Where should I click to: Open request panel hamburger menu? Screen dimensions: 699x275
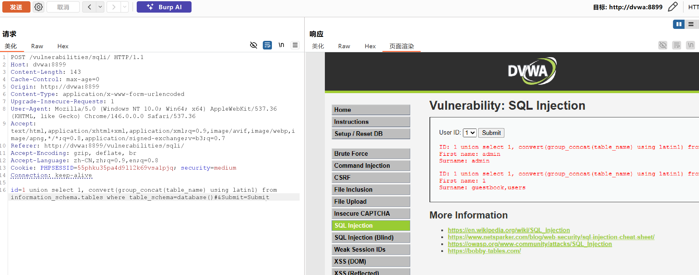click(295, 45)
